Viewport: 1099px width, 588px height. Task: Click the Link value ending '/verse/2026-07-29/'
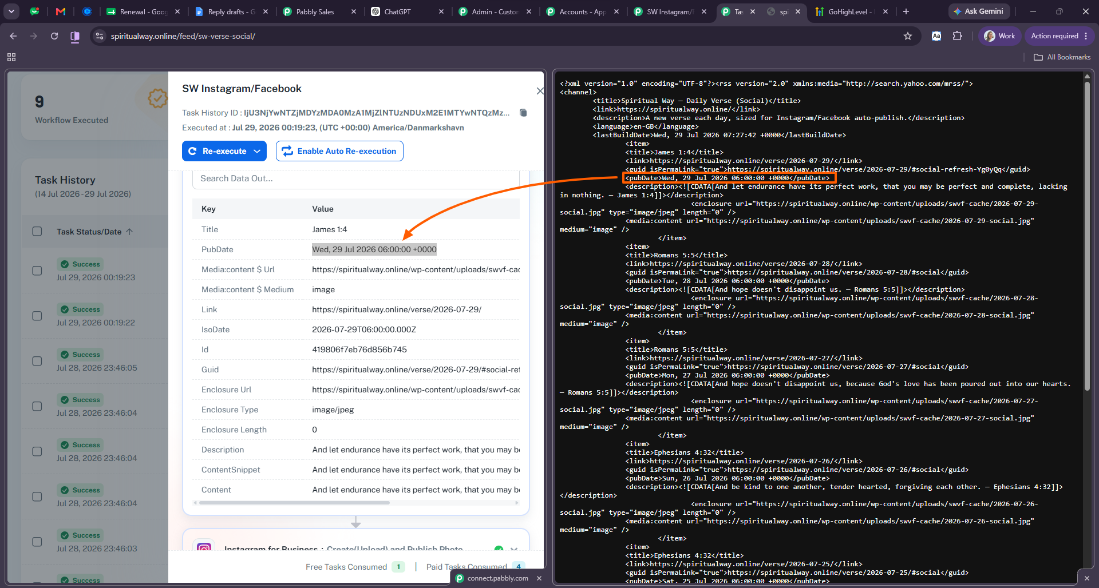point(397,309)
